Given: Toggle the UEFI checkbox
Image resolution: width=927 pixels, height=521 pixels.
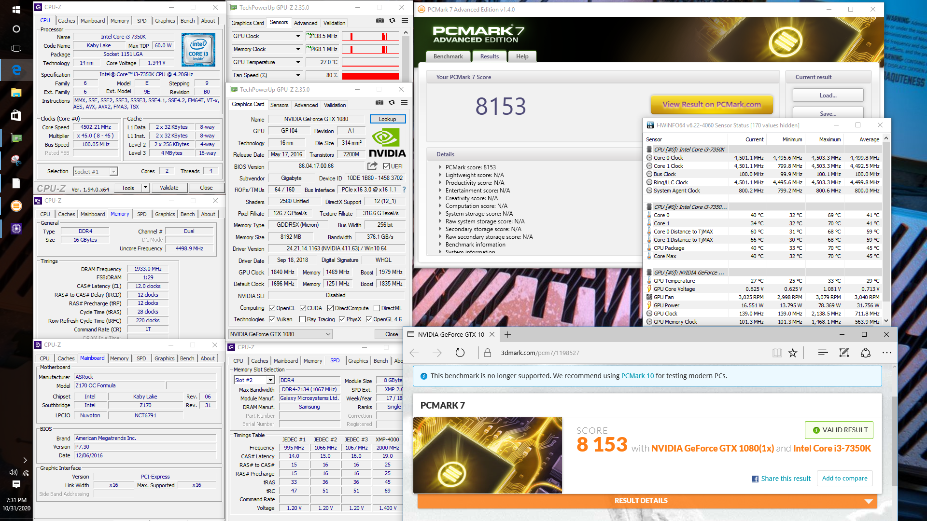Looking at the screenshot, I should coord(386,166).
